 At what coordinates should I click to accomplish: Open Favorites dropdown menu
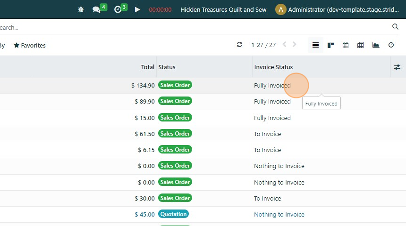[30, 46]
